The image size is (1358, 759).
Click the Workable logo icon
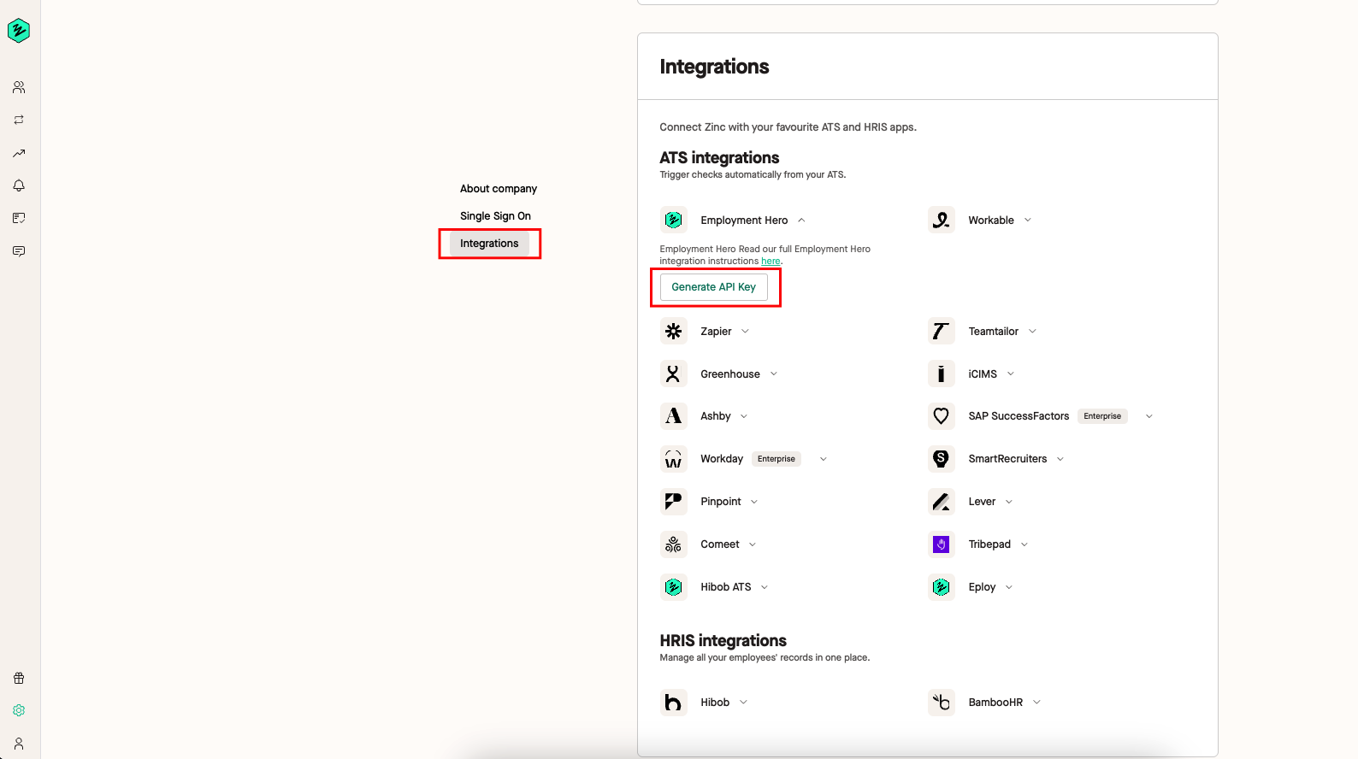pyautogui.click(x=942, y=220)
